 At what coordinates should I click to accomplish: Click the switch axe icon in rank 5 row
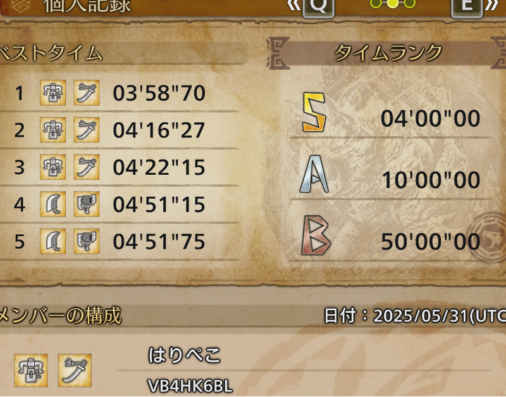tap(87, 241)
